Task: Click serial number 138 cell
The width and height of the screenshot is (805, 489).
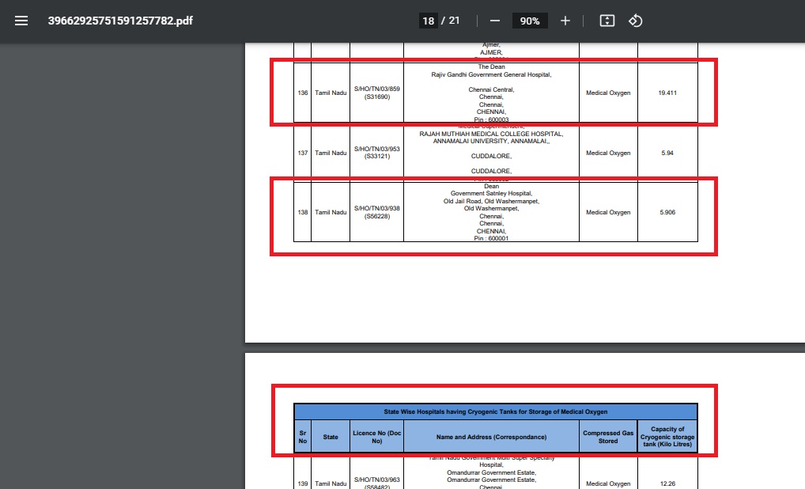Action: pos(303,212)
